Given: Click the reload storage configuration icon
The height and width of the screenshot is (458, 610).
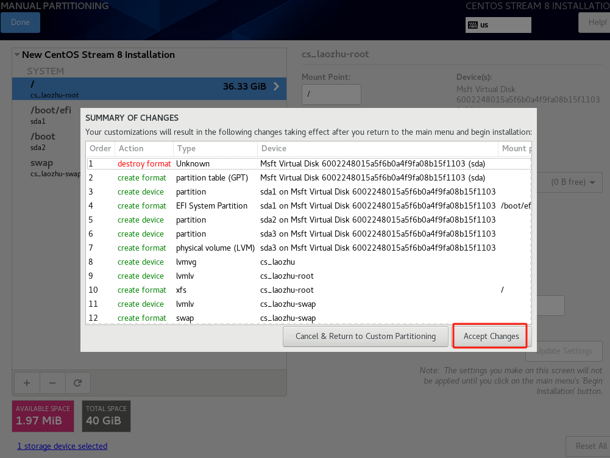Looking at the screenshot, I should (x=78, y=383).
